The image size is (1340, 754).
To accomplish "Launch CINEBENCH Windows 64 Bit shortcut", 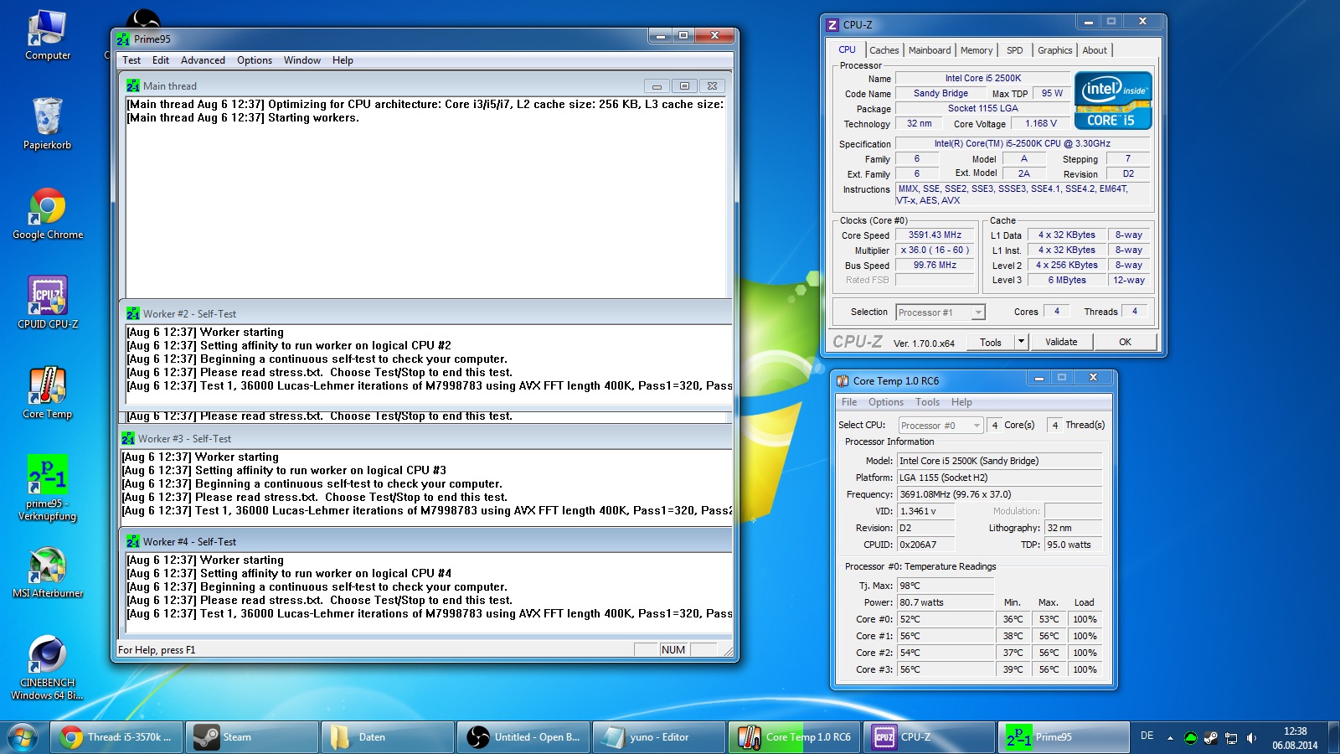I will click(x=48, y=668).
